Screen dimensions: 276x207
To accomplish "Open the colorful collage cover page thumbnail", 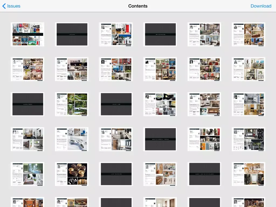I will [28, 34].
